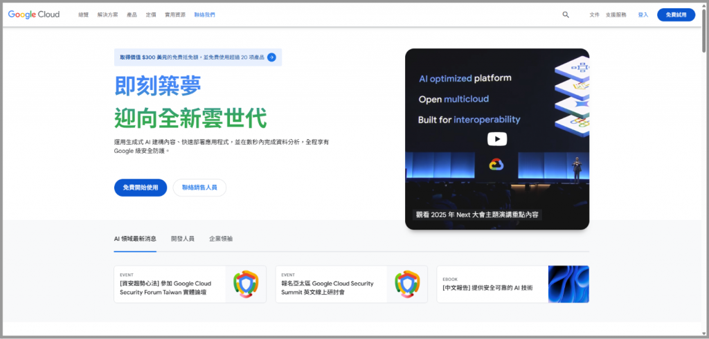Open Google Cloud Security Forum Taiwan event card

190,284
